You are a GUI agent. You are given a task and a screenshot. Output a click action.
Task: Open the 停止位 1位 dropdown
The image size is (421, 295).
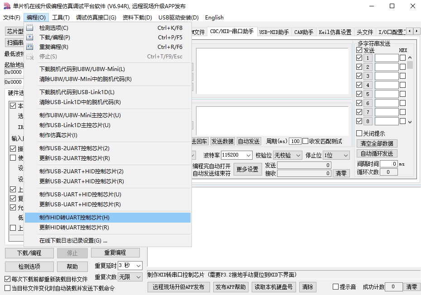[x=346, y=155]
